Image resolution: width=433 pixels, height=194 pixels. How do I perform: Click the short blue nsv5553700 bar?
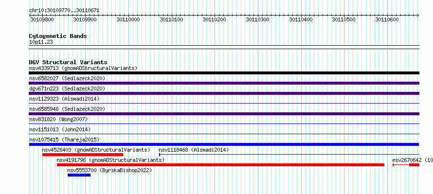pyautogui.click(x=79, y=175)
